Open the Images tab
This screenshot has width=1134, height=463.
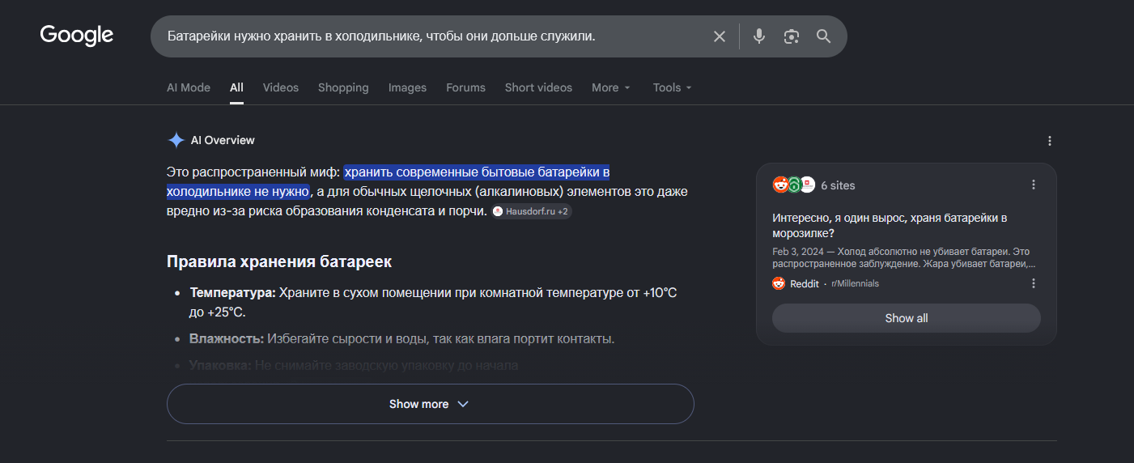click(x=407, y=87)
